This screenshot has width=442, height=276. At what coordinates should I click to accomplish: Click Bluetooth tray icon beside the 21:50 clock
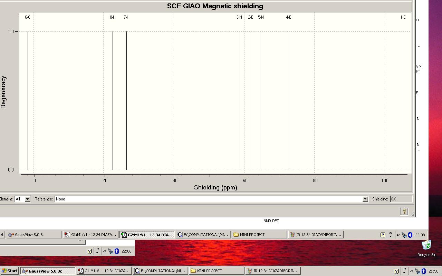[424, 271]
